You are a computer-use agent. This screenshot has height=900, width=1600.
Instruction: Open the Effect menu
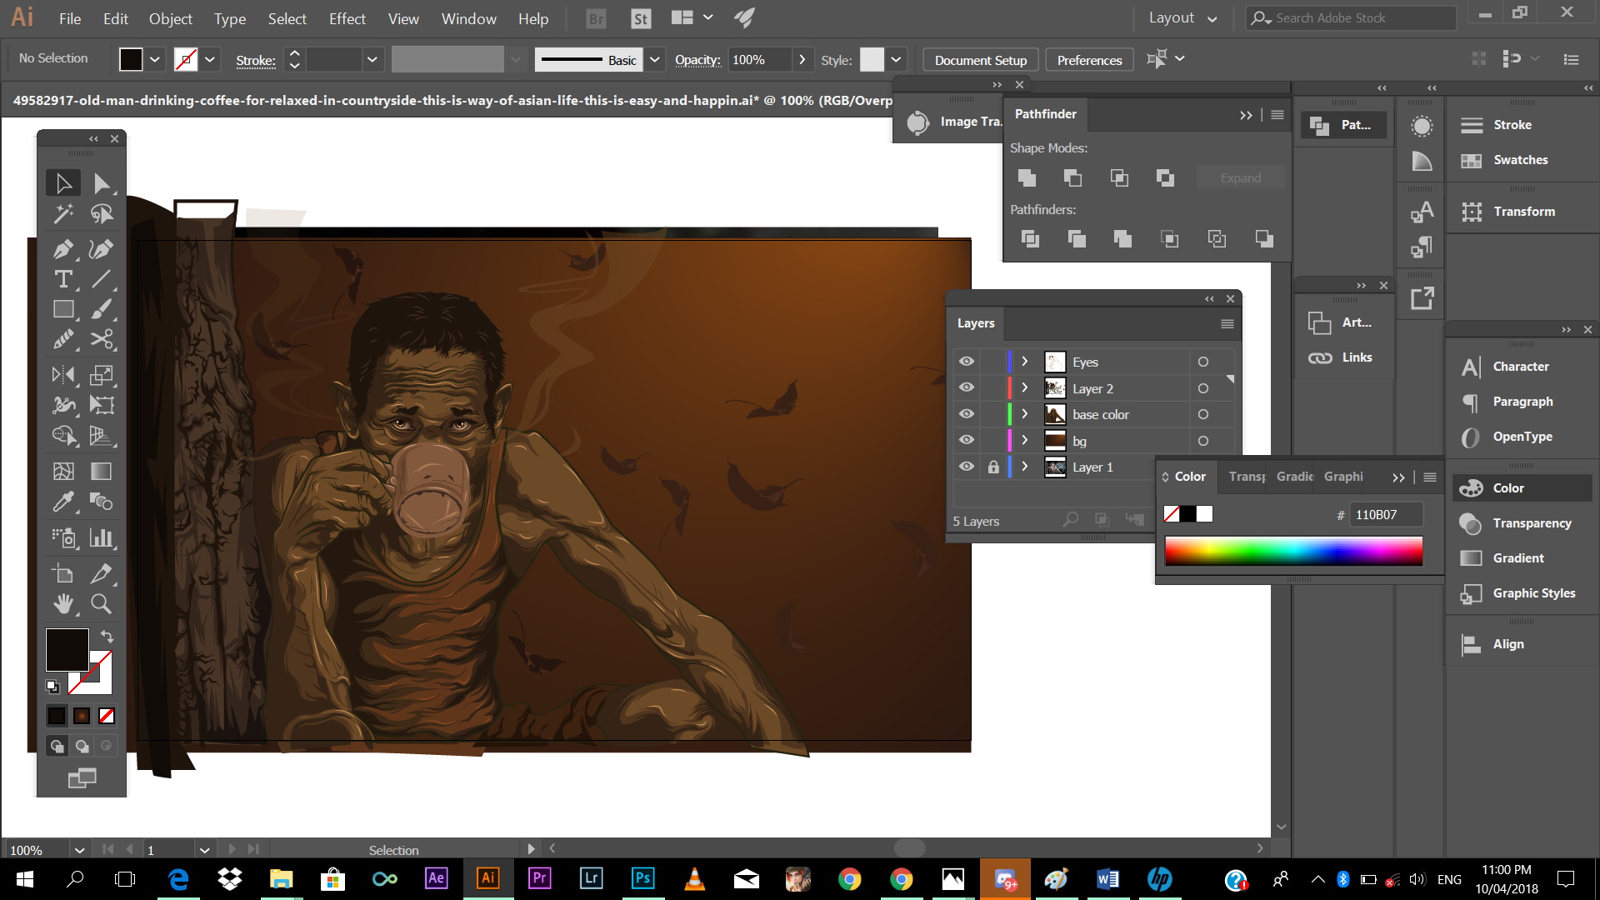pos(347,18)
